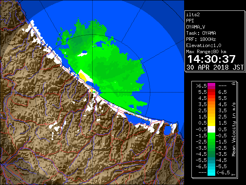
Task: Click the magenta swatch atop the velocity scale
Action: [211, 85]
